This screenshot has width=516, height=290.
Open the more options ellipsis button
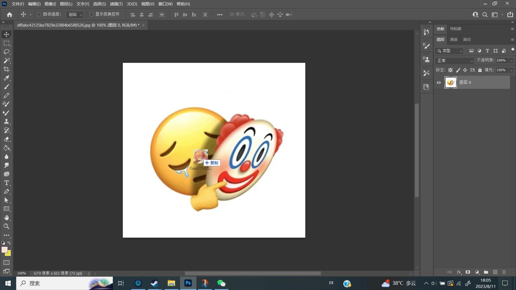(220, 14)
